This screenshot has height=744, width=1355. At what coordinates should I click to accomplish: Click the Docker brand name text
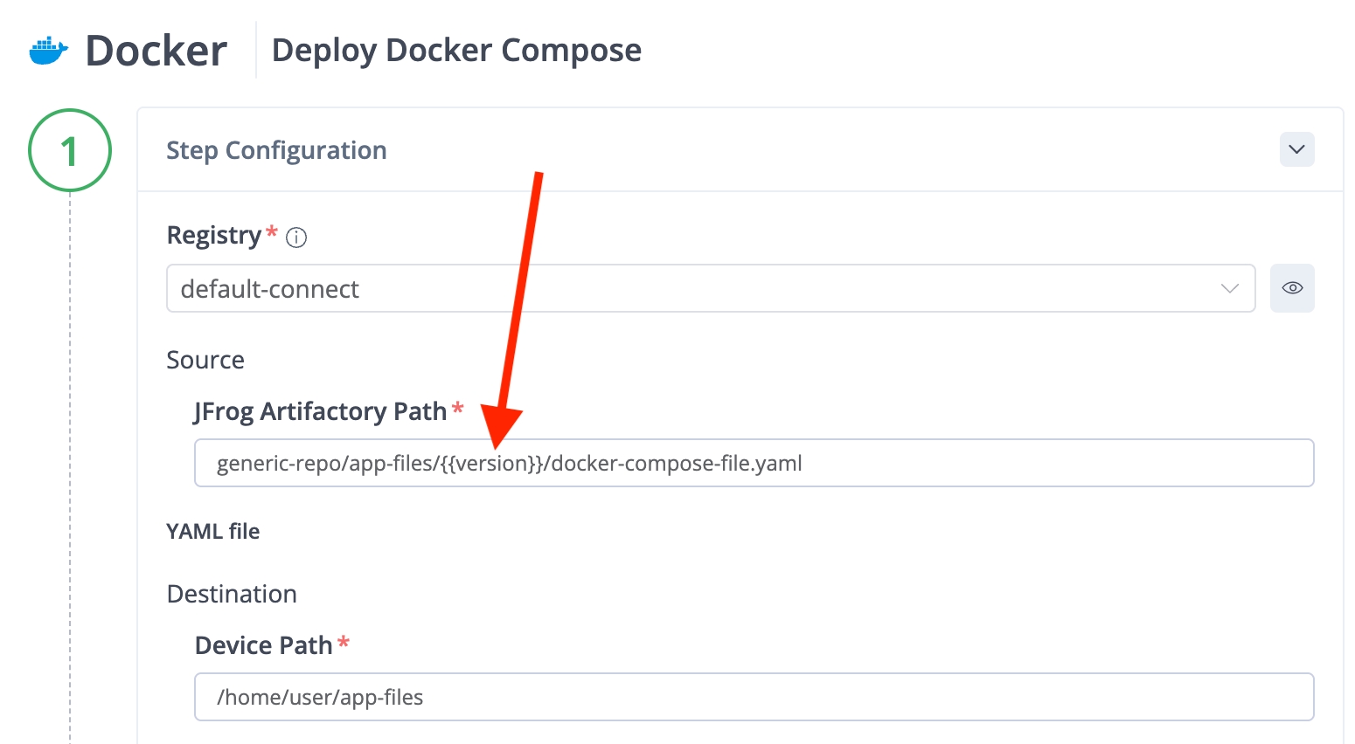pos(156,51)
